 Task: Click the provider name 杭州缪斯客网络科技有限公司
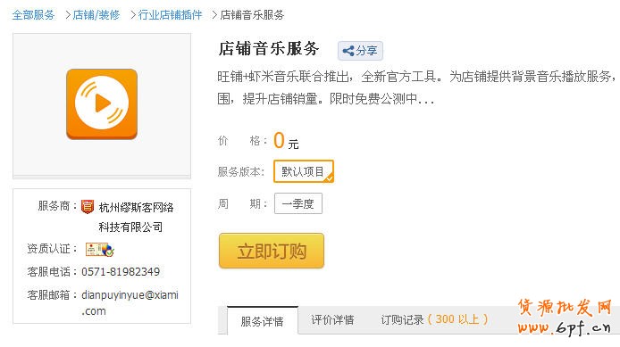(136, 217)
